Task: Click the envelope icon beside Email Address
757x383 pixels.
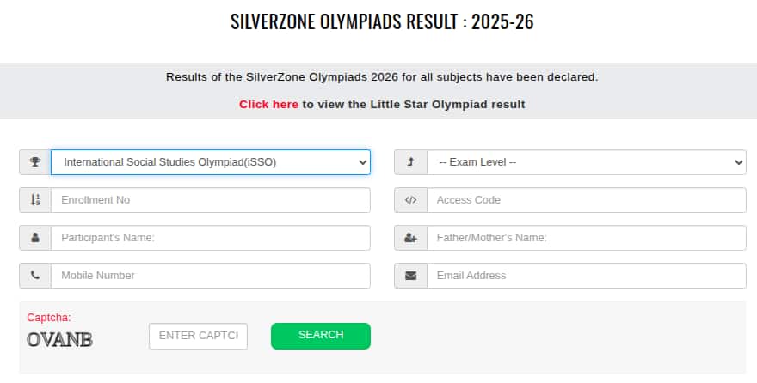Action: (x=410, y=276)
